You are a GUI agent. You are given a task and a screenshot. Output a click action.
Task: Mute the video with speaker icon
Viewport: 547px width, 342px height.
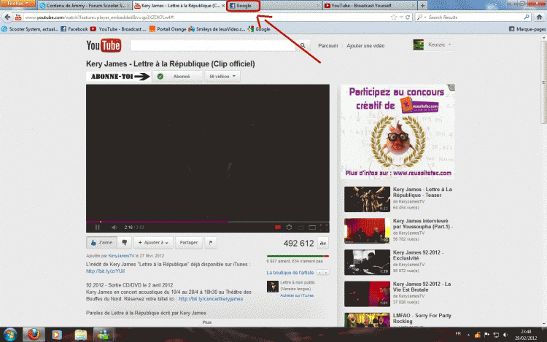pos(114,228)
